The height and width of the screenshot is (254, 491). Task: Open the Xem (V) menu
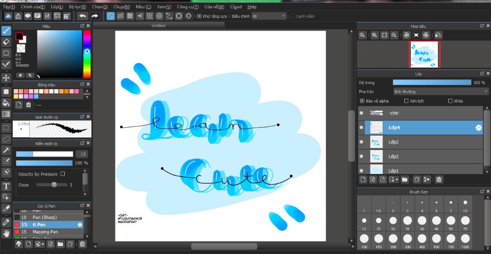coord(164,7)
